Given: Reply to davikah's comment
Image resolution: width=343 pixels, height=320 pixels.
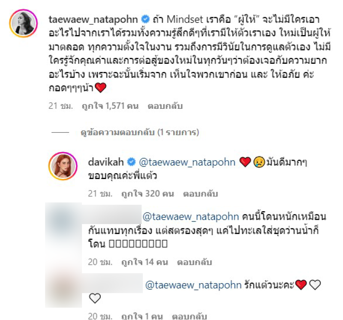Looking at the screenshot, I should coord(200,194).
